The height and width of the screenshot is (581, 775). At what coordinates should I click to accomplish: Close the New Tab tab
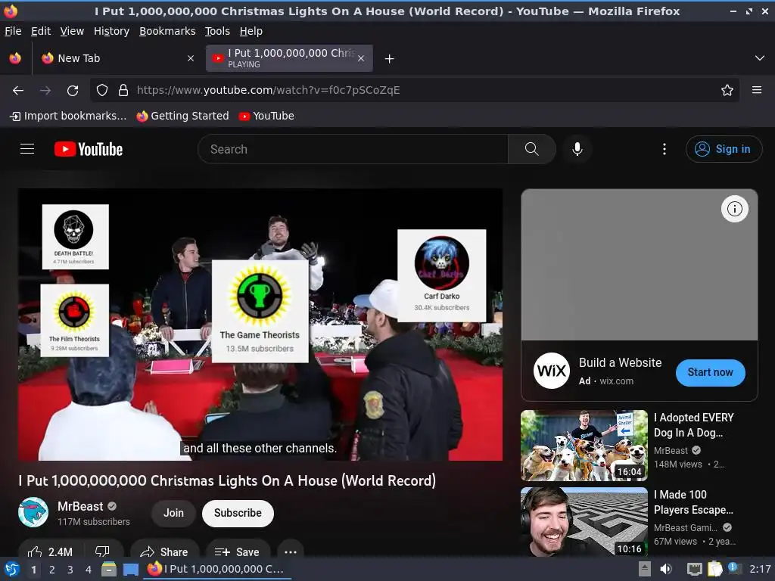191,58
